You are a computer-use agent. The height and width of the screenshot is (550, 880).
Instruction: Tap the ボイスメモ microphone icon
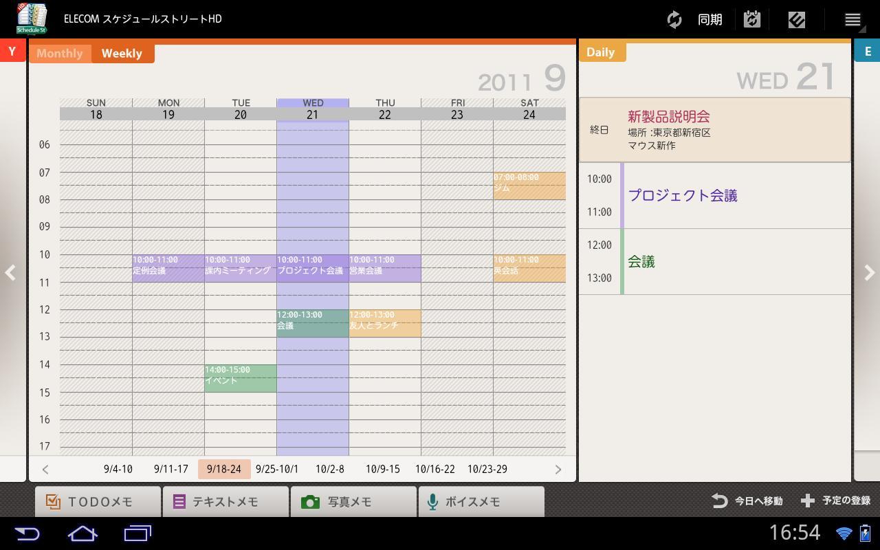pyautogui.click(x=433, y=501)
